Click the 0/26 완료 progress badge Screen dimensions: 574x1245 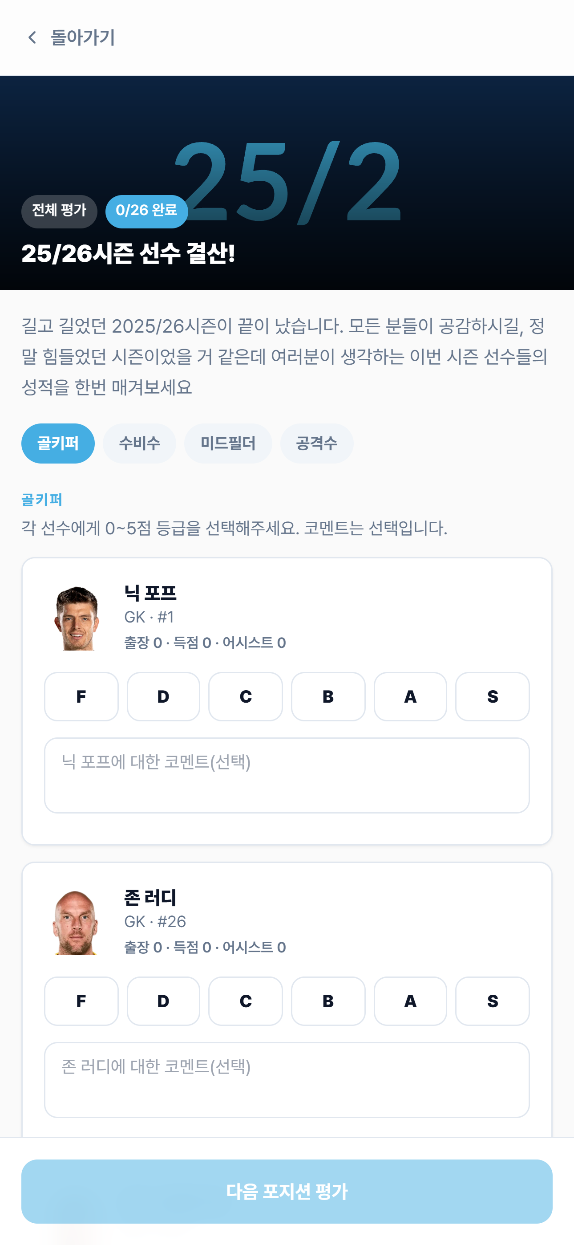[x=146, y=211]
